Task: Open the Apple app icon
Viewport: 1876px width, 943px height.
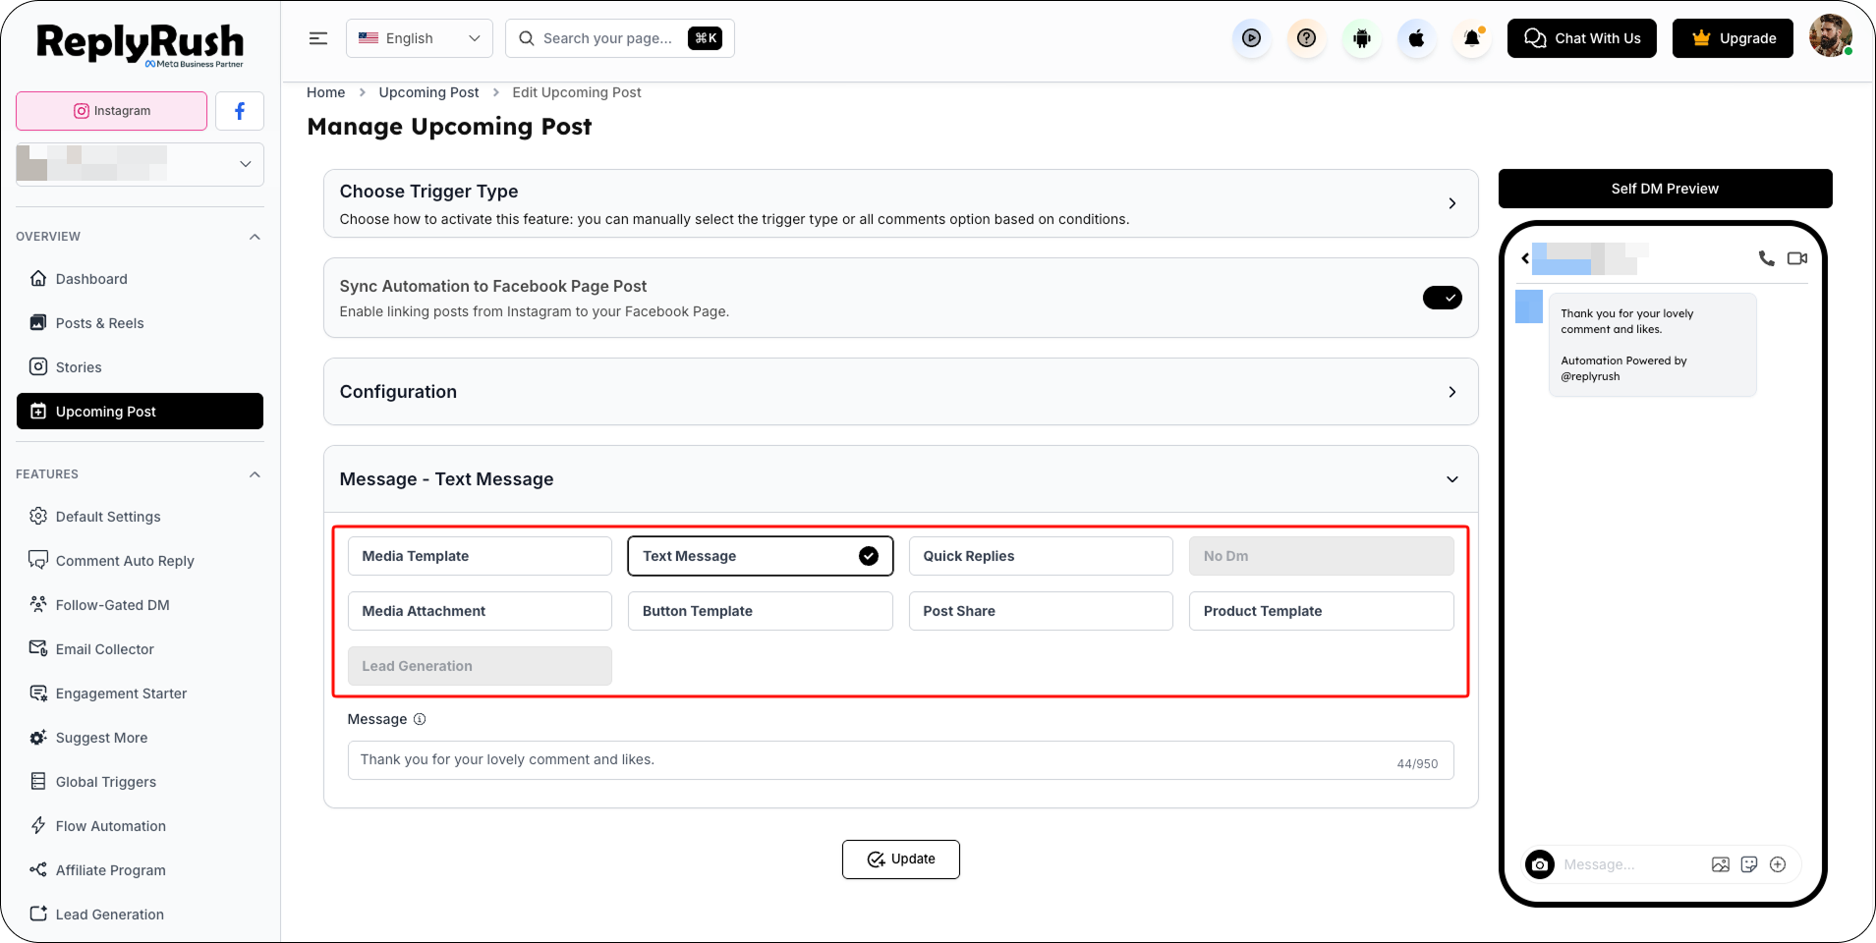Action: click(x=1416, y=38)
